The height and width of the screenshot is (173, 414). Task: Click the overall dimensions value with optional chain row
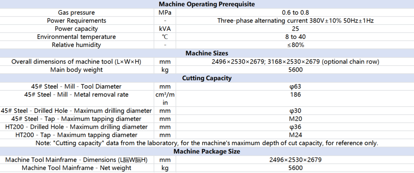(294, 62)
